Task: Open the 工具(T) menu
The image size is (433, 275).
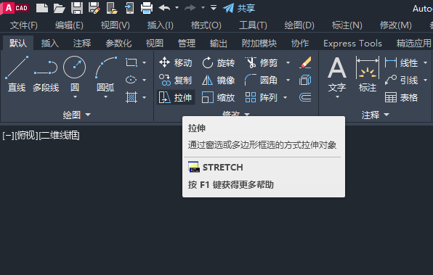Action: (253, 25)
